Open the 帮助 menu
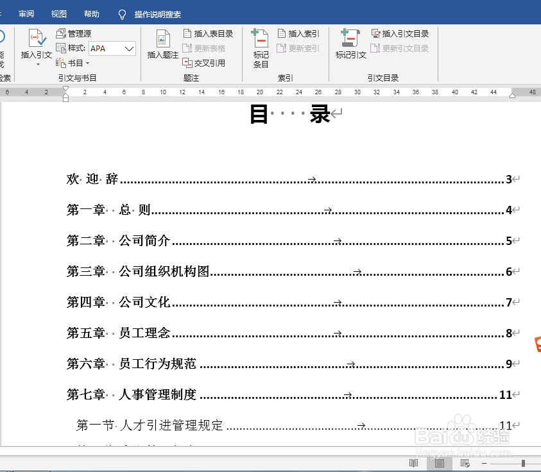The width and height of the screenshot is (541, 472). click(x=90, y=13)
